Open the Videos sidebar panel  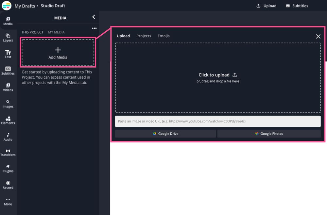(x=8, y=87)
